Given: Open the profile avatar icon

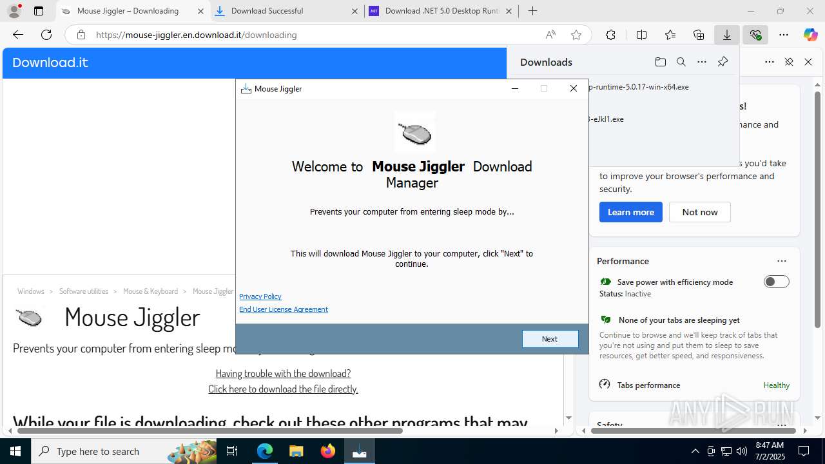Looking at the screenshot, I should coord(14,11).
